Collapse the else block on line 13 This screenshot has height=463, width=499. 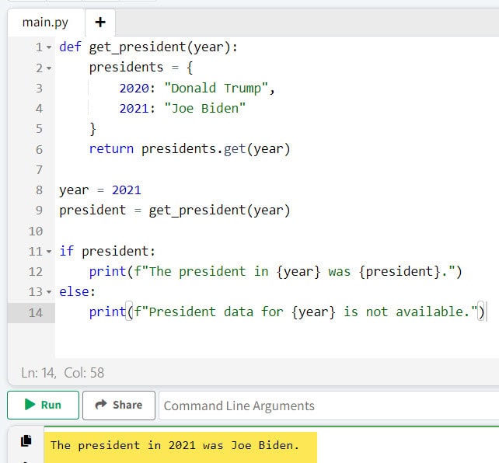click(49, 291)
